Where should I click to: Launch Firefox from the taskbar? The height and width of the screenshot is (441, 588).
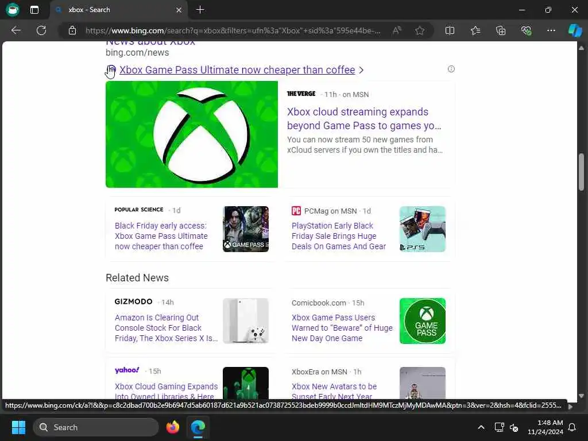pyautogui.click(x=172, y=427)
